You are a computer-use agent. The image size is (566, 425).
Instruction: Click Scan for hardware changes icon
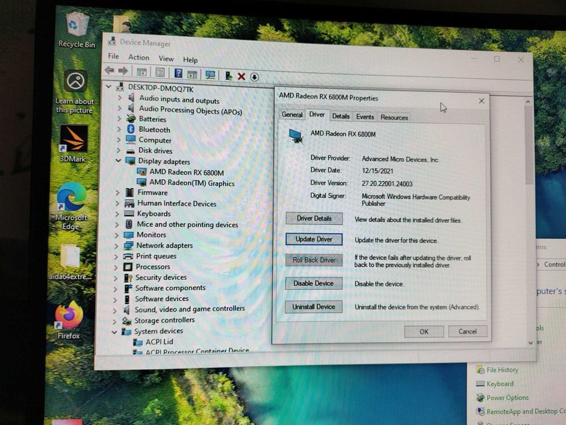pyautogui.click(x=210, y=75)
